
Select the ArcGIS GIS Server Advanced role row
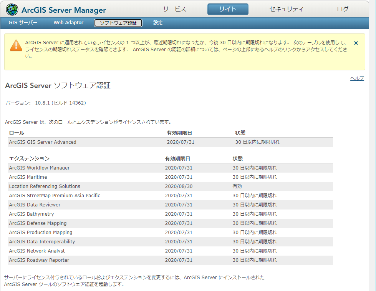point(171,142)
